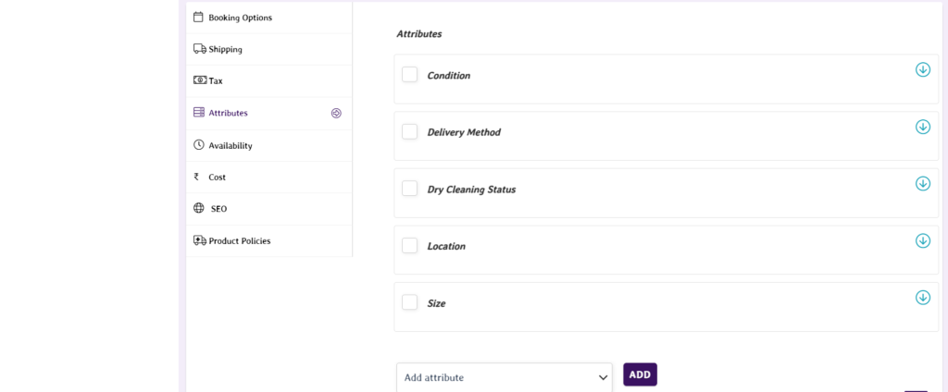Click the globe icon beside SEO
Viewport: 948px width, 392px height.
click(199, 208)
